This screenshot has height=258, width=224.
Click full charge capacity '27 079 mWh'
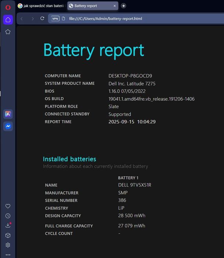(x=132, y=226)
